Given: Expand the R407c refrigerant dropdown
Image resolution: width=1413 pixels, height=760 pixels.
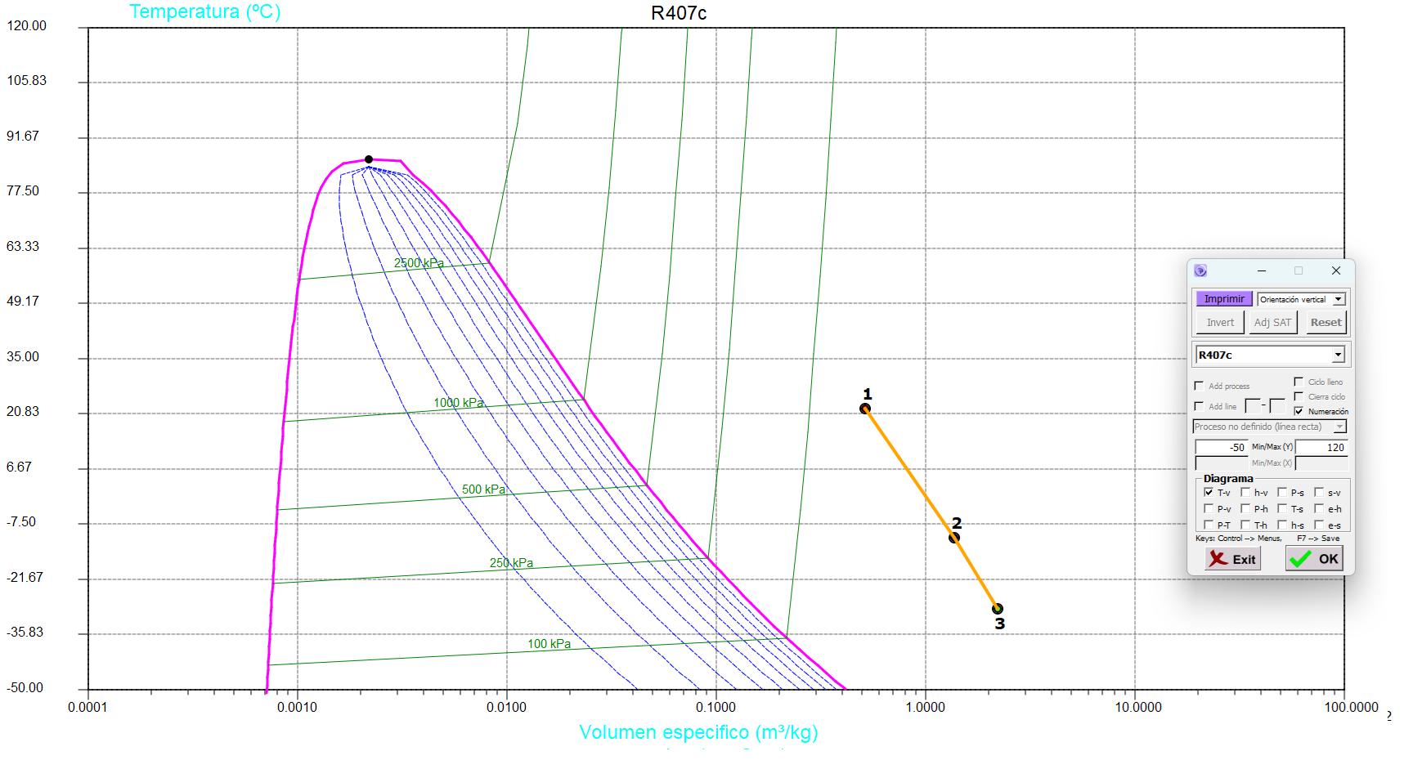Looking at the screenshot, I should point(1338,355).
